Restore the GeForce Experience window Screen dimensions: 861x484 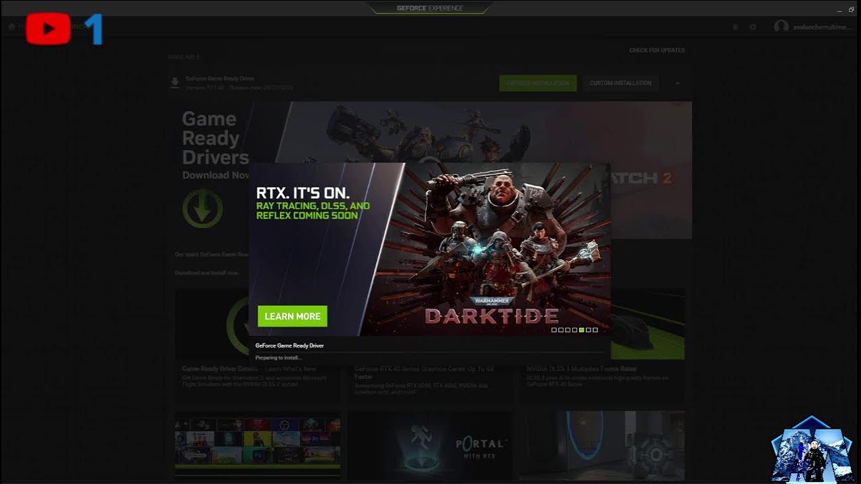pyautogui.click(x=852, y=9)
